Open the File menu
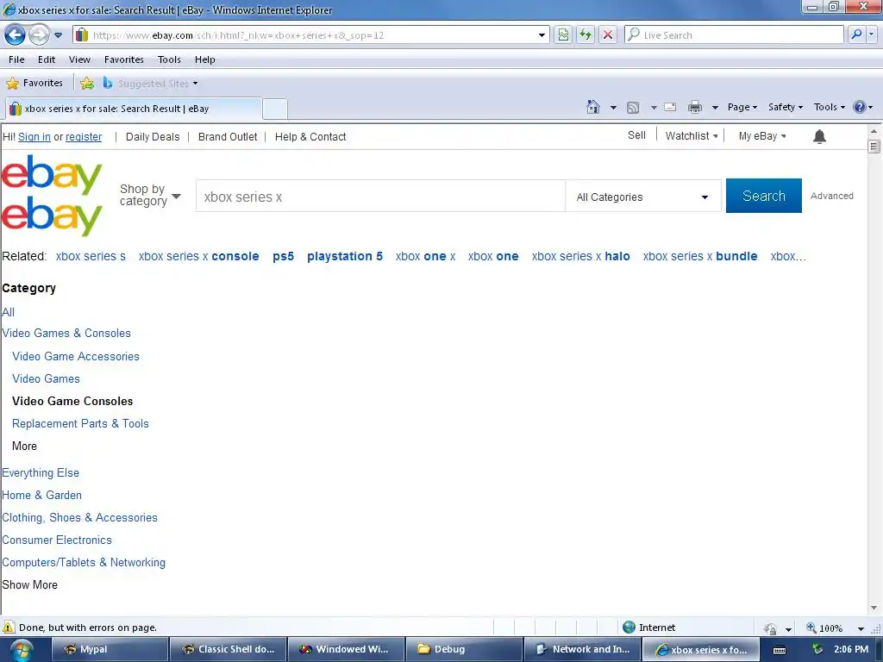Image resolution: width=883 pixels, height=662 pixels. click(16, 59)
